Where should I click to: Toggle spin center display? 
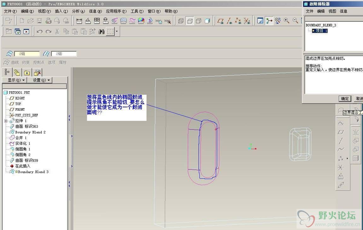click(269, 21)
